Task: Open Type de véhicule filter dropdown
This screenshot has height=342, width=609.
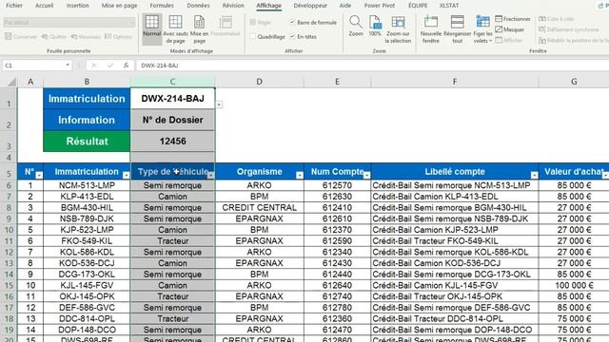Action: pyautogui.click(x=210, y=175)
